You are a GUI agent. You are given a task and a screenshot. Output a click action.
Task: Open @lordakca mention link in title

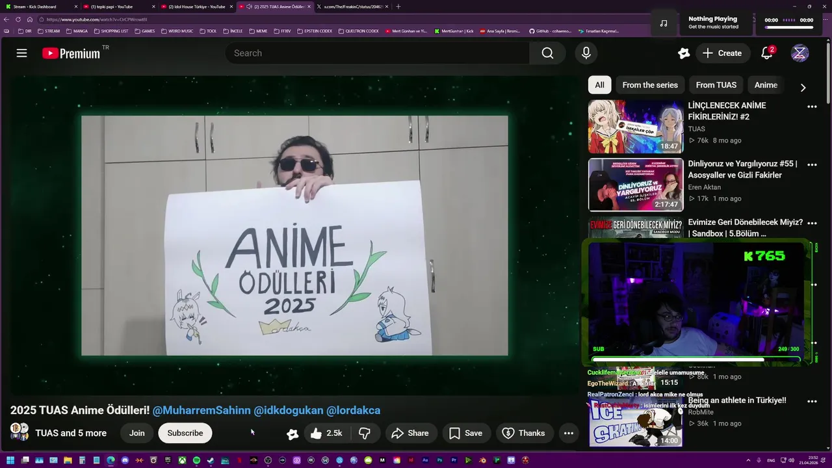pyautogui.click(x=353, y=410)
